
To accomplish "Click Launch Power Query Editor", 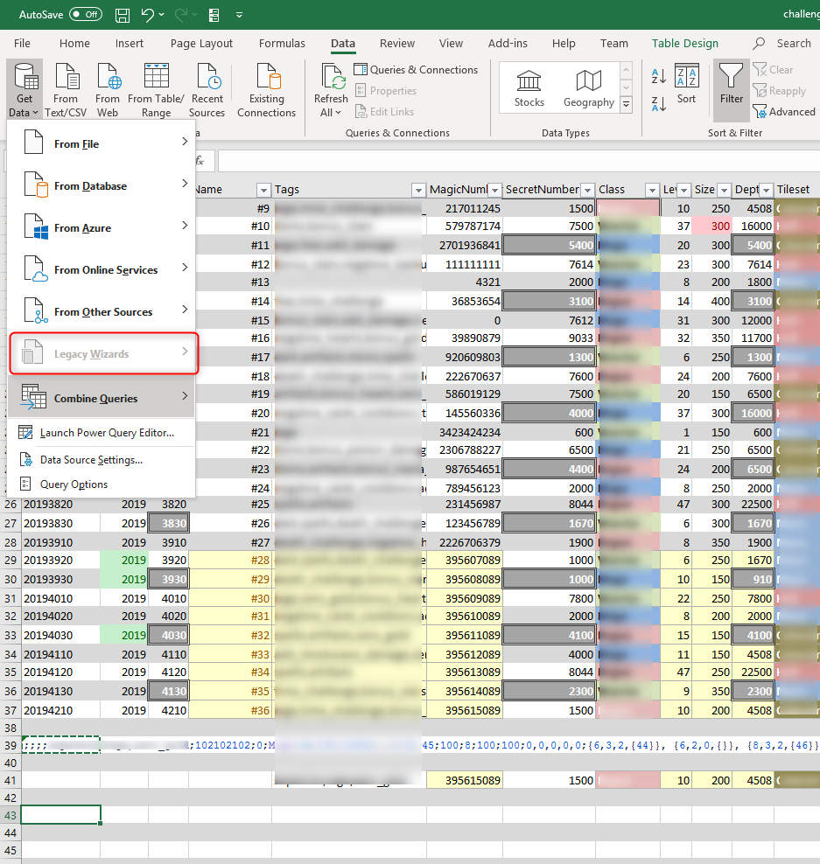I will coord(102,433).
